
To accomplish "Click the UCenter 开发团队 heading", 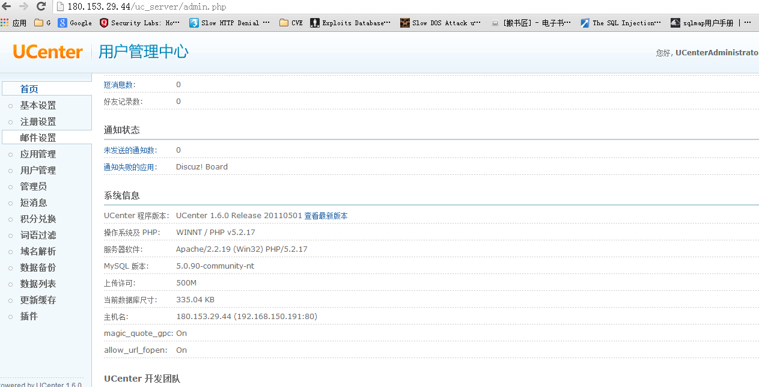I will [x=142, y=379].
